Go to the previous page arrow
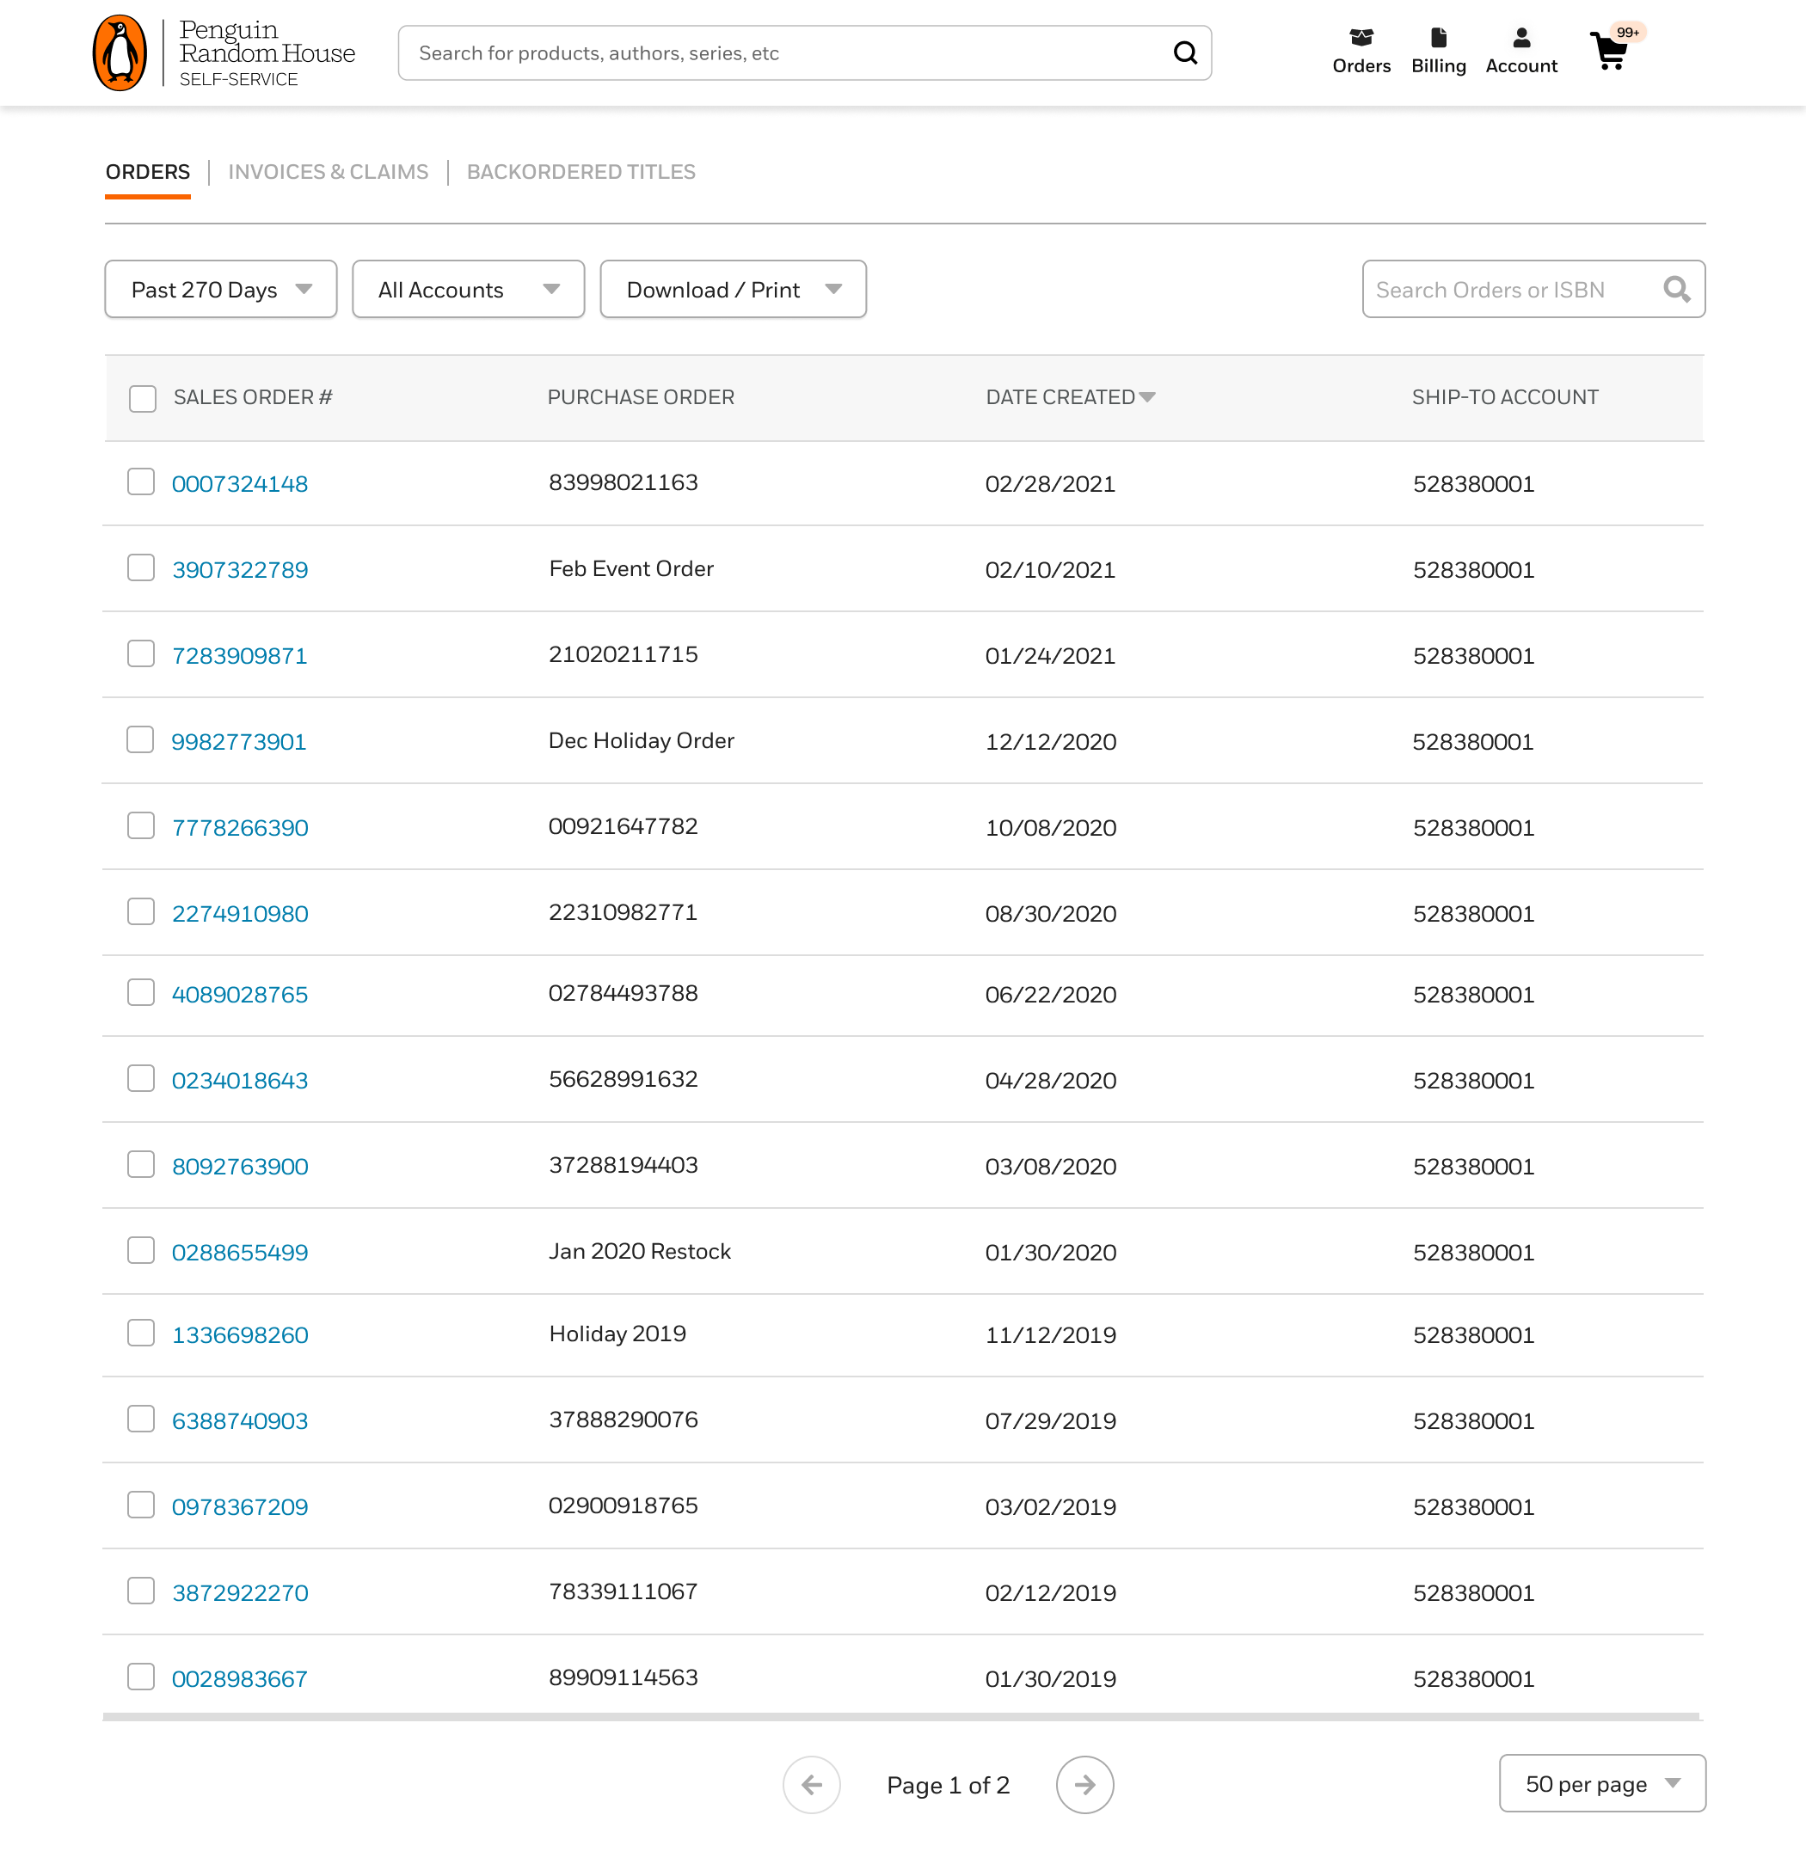Viewport: 1806px width, 1864px height. pos(811,1784)
